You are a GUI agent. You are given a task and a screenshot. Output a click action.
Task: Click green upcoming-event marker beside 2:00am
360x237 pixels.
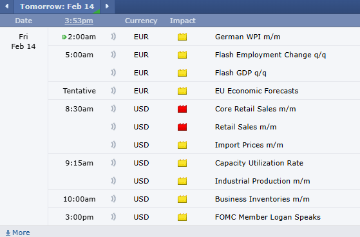[64, 37]
